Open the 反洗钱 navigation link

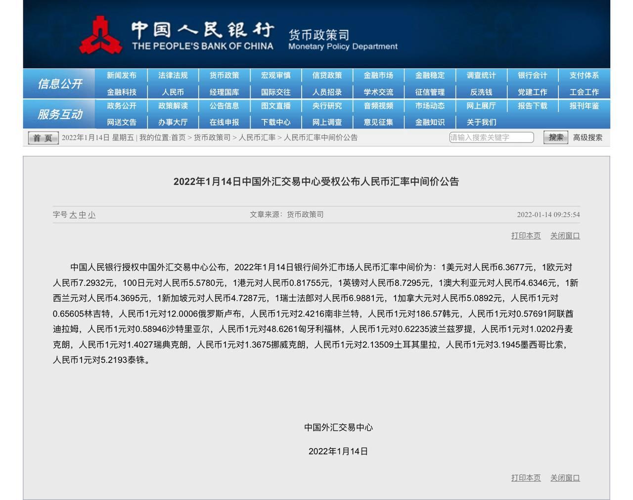[482, 92]
